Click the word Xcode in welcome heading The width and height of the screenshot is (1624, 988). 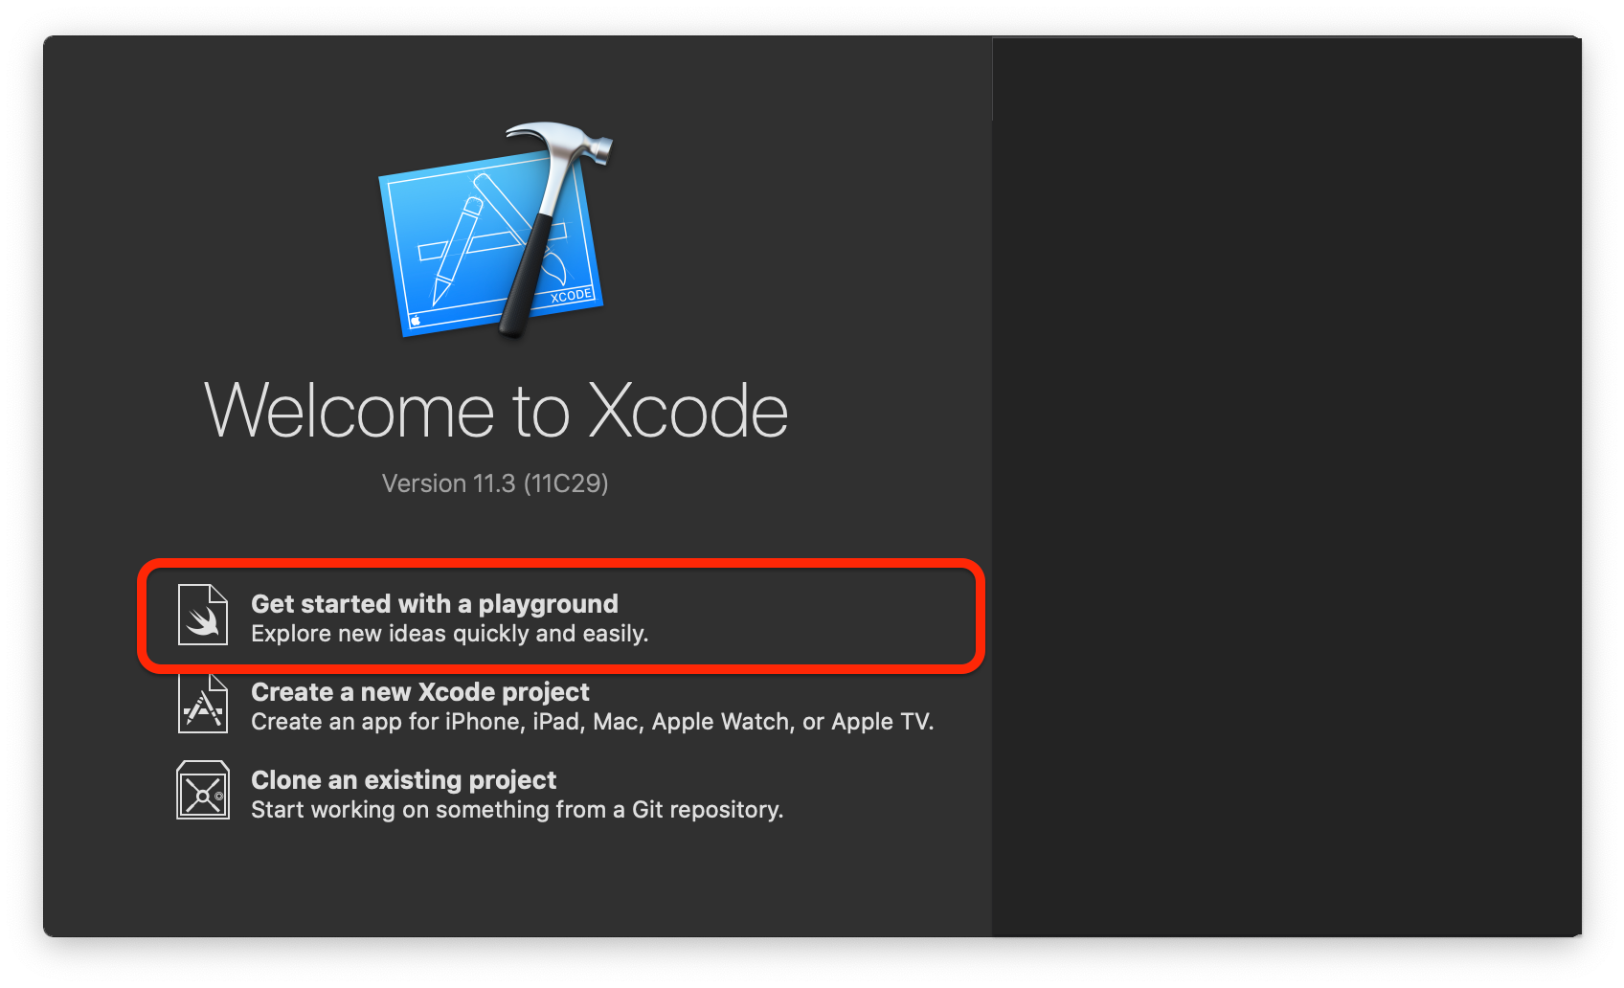pos(688,410)
